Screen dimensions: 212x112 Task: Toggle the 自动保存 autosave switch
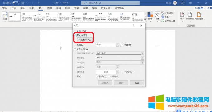(16, 3)
